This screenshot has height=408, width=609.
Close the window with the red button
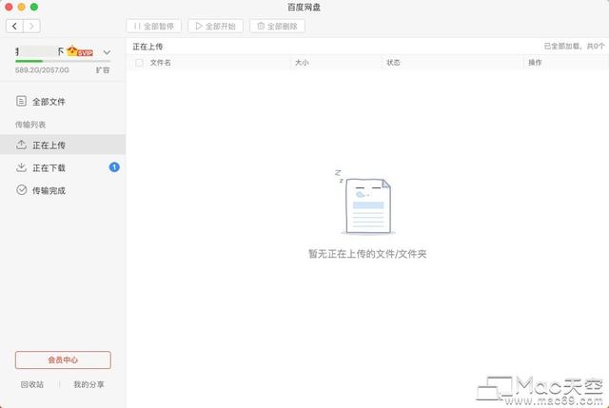click(9, 7)
